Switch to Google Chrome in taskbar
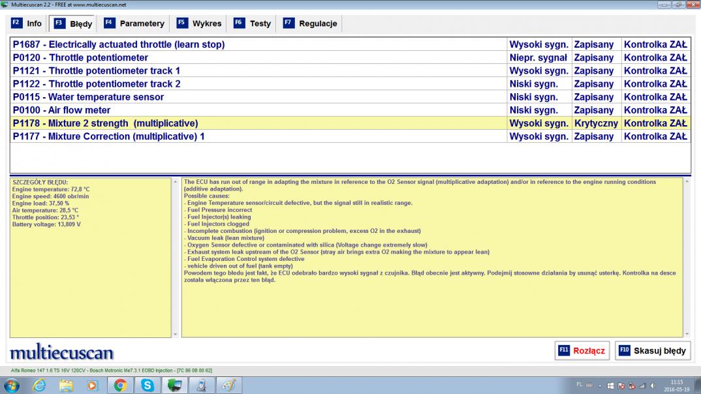The width and height of the screenshot is (701, 394). point(120,385)
